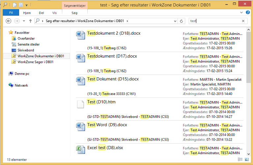
Task: Open the Vis ribbon tab
Action: (x=54, y=13)
